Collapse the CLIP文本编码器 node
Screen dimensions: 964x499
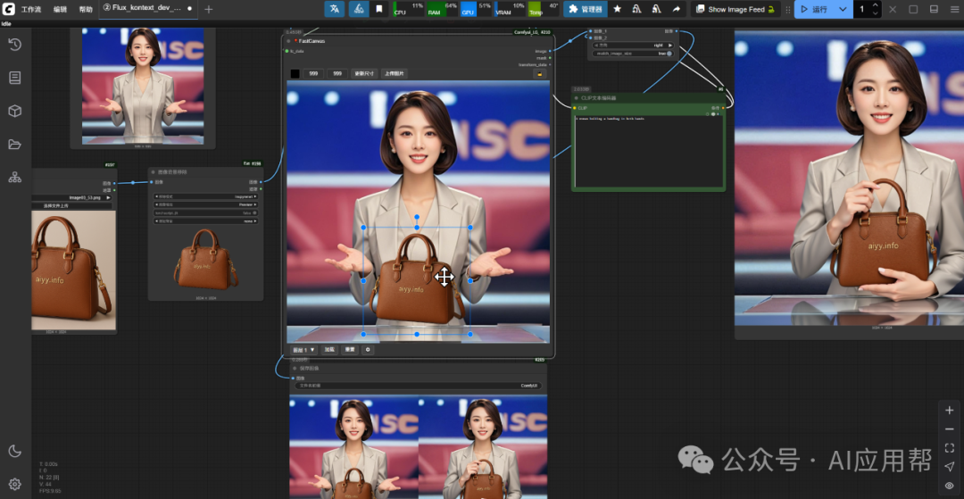coord(576,97)
